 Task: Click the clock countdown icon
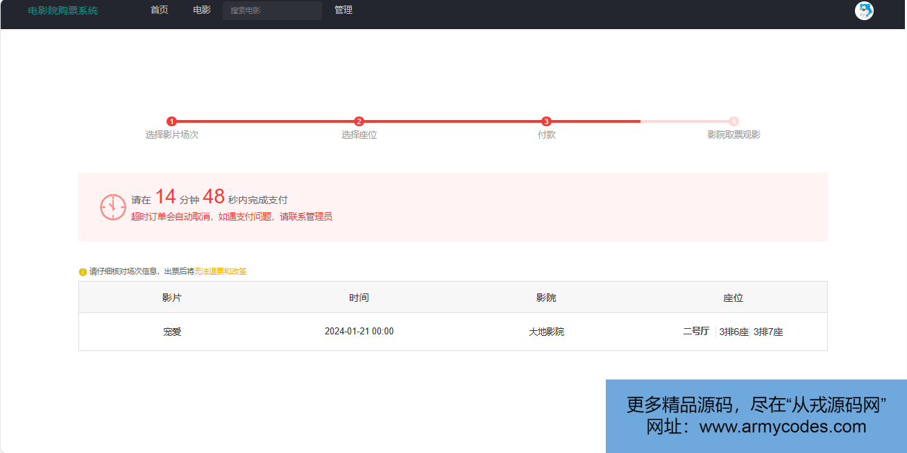pos(113,207)
